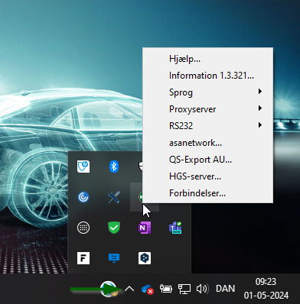Click the battery power icon in taskbar
Viewport: 300px width, 304px height.
[x=166, y=289]
